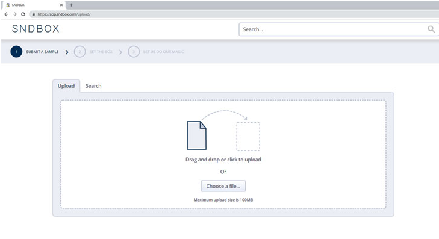Open a new browser tab with the plus icon

(x=71, y=5)
